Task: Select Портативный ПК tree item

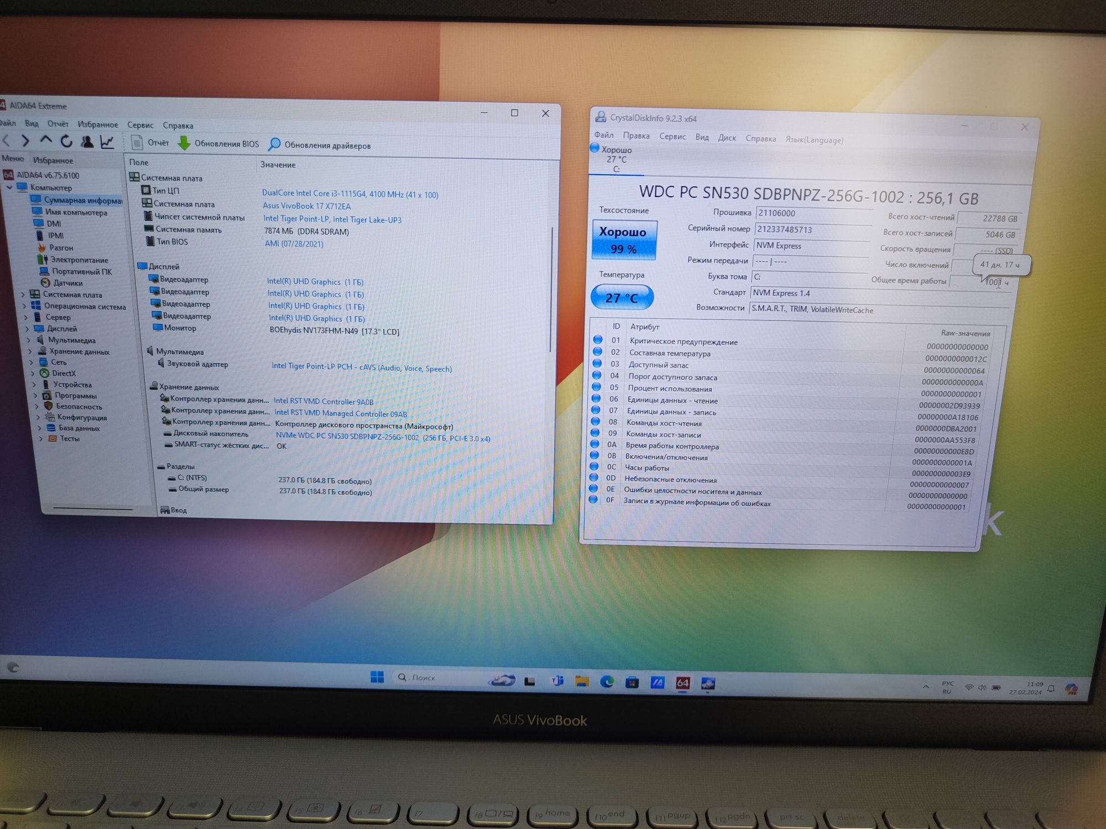Action: (x=76, y=271)
